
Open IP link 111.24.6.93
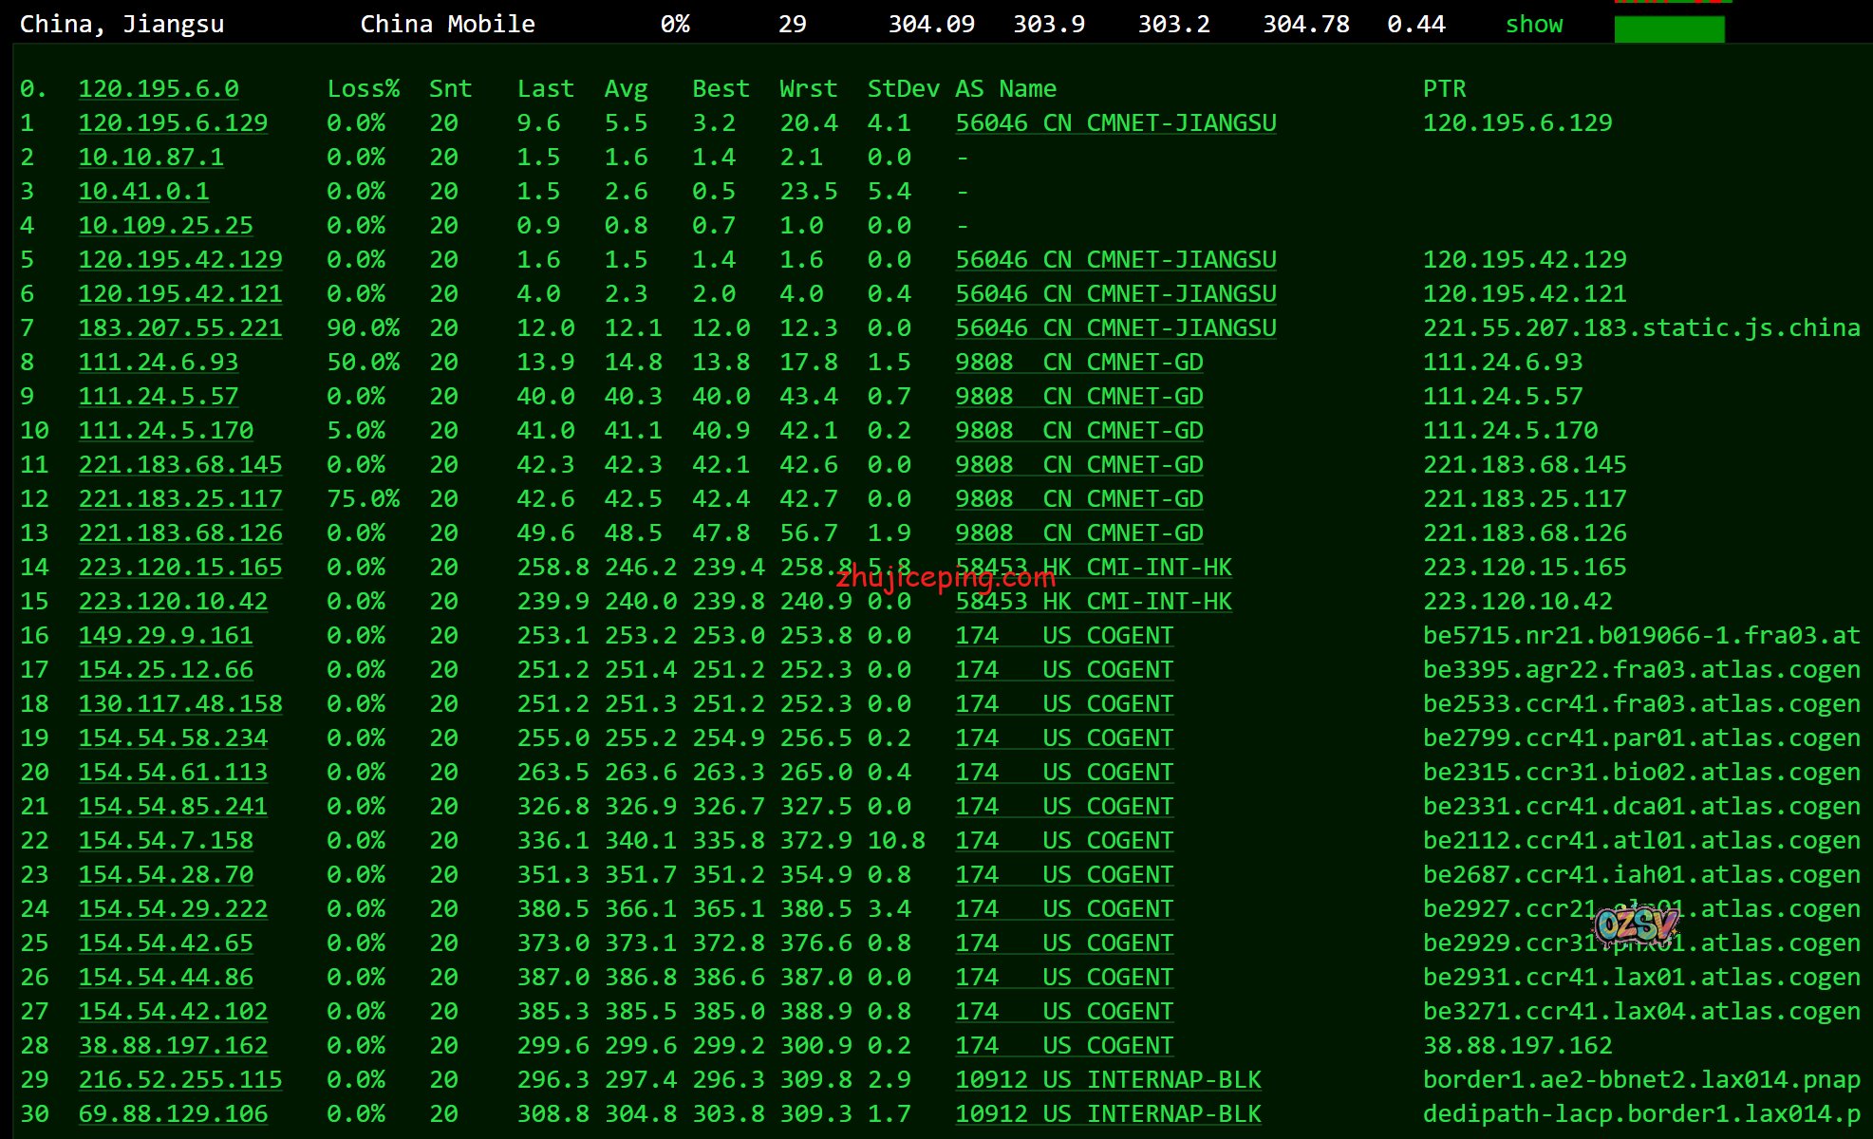point(159,363)
